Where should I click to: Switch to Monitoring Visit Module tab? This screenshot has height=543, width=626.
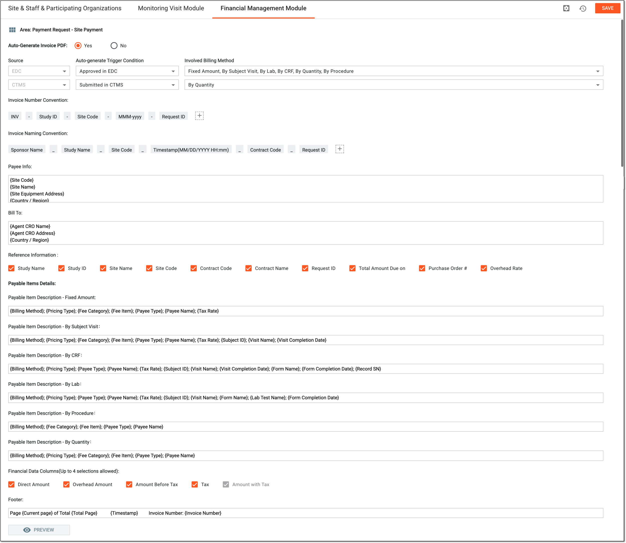tap(171, 8)
